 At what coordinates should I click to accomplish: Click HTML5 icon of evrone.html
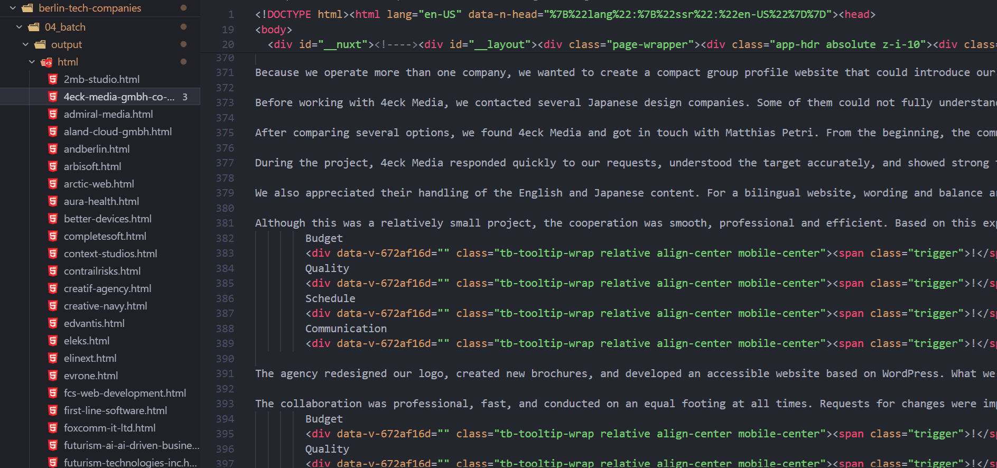(53, 376)
